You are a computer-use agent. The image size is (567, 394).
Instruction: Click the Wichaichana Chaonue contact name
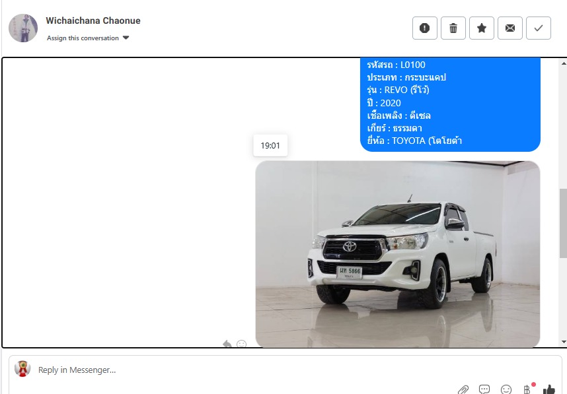click(93, 20)
